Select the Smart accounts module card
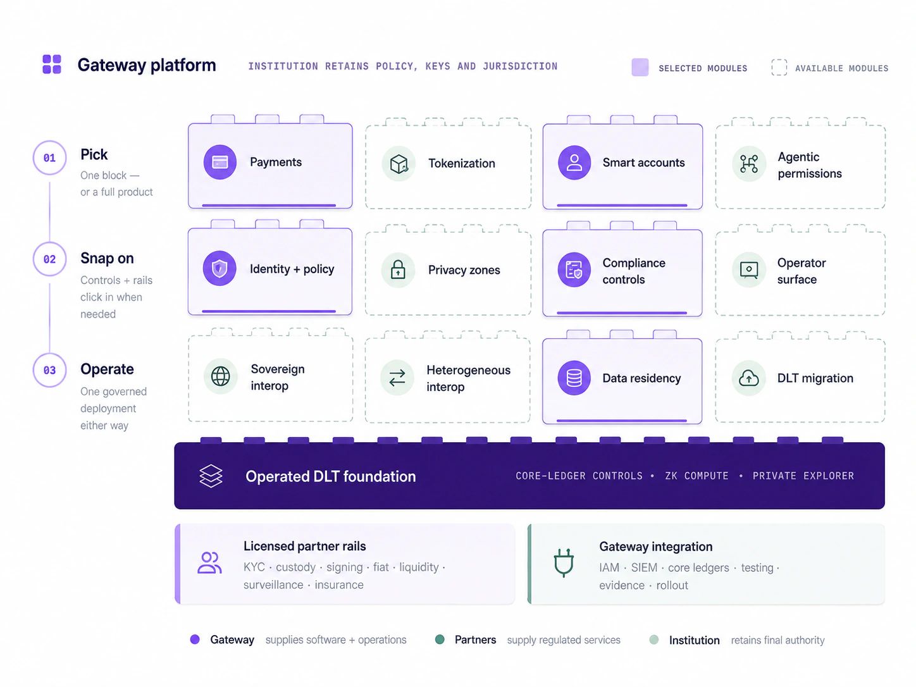This screenshot has width=916, height=687. [622, 163]
